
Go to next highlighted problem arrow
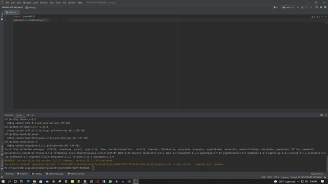[x=326, y=17]
